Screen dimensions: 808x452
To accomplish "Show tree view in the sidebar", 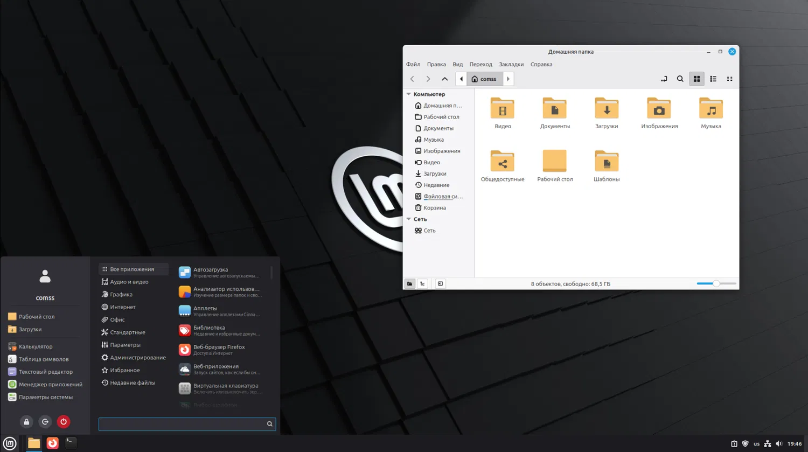I will tap(423, 284).
